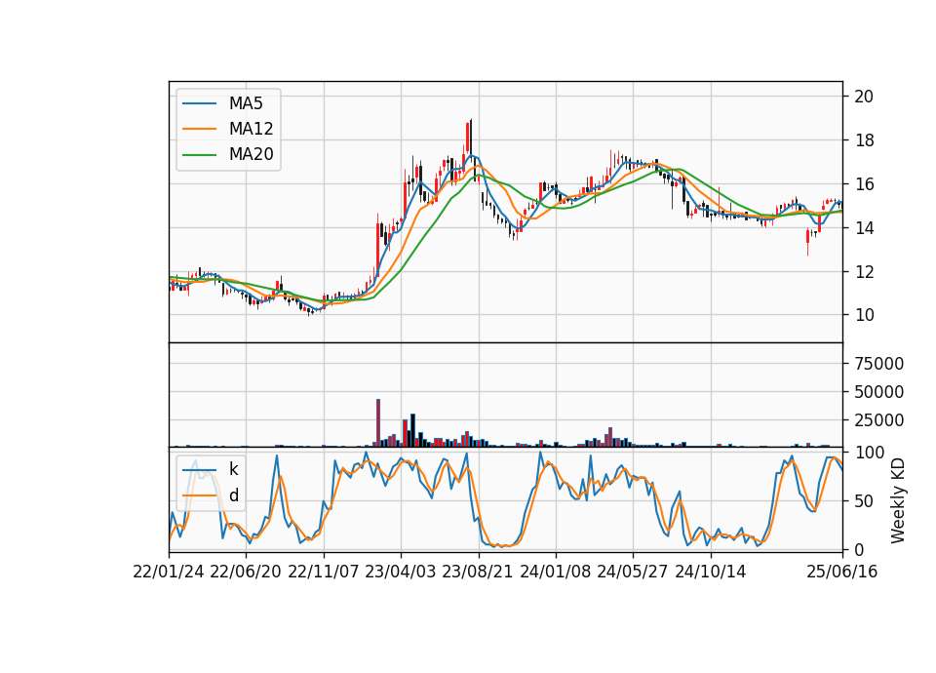Click the KD axis value 50
The height and width of the screenshot is (673, 936).
tap(864, 501)
